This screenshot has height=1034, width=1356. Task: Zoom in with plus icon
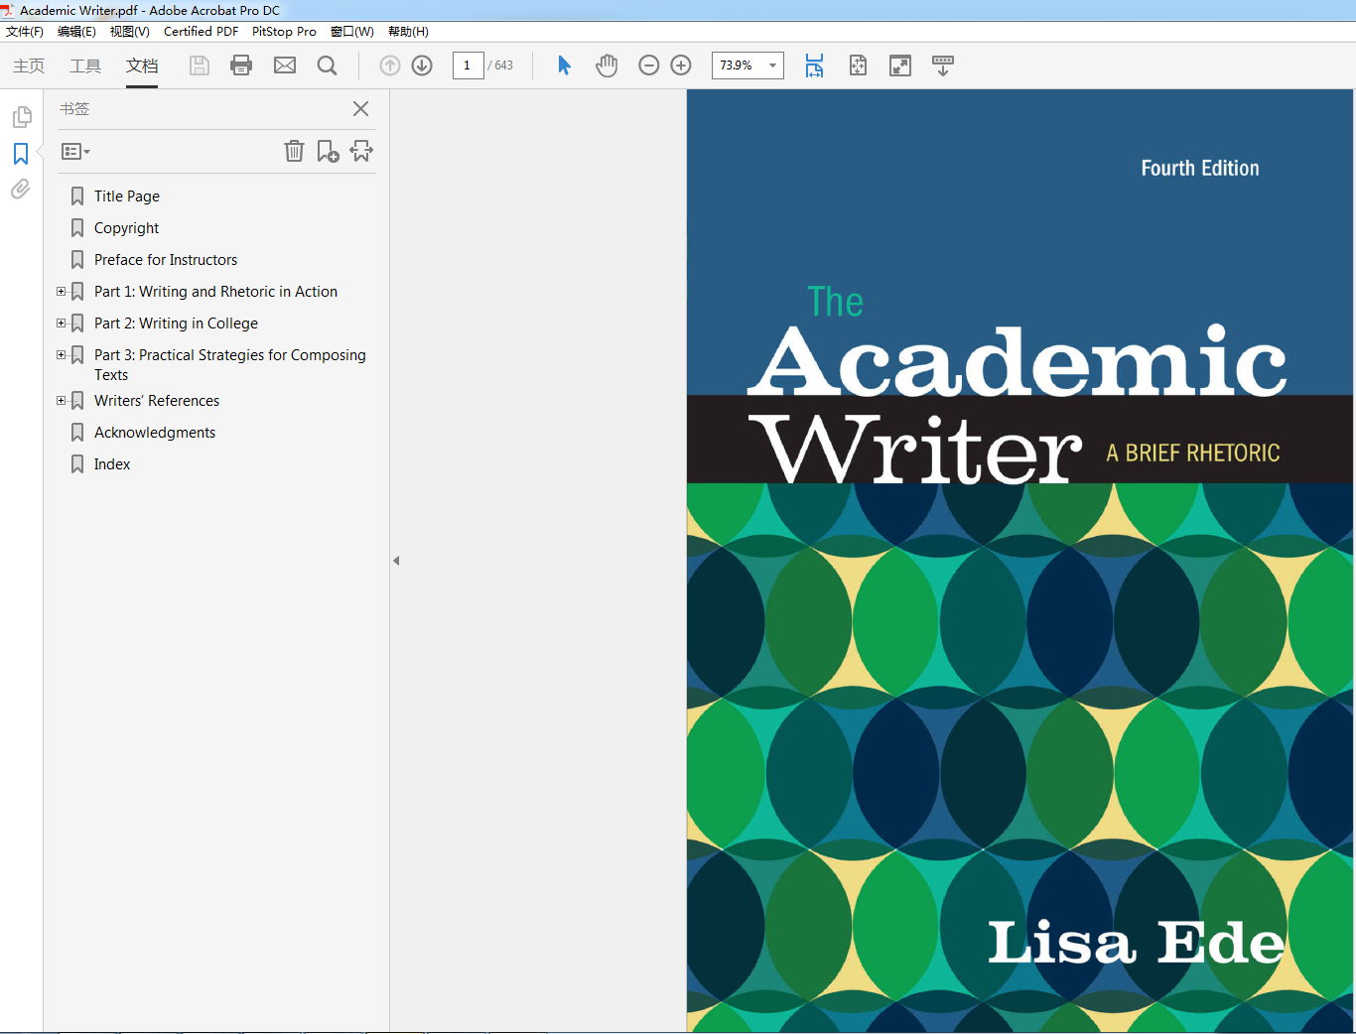tap(681, 65)
